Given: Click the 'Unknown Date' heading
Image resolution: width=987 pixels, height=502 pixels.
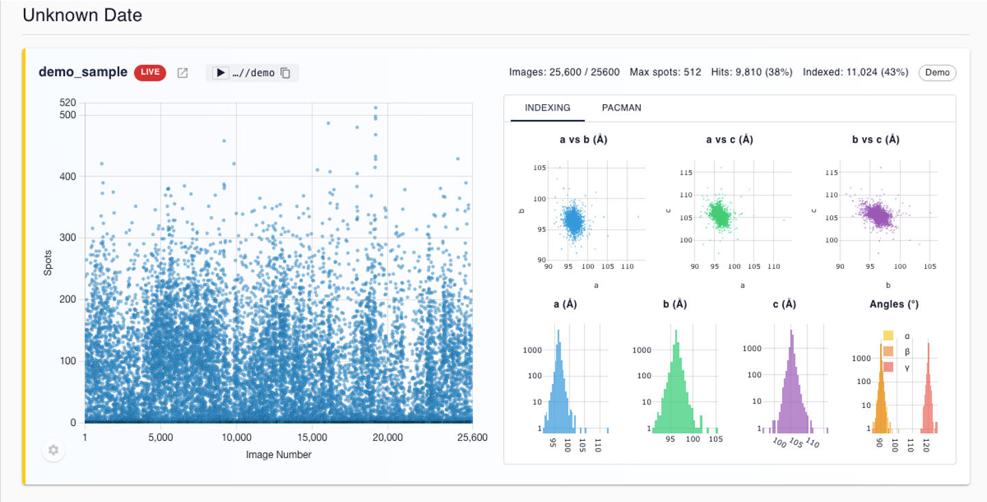Looking at the screenshot, I should click(x=82, y=15).
